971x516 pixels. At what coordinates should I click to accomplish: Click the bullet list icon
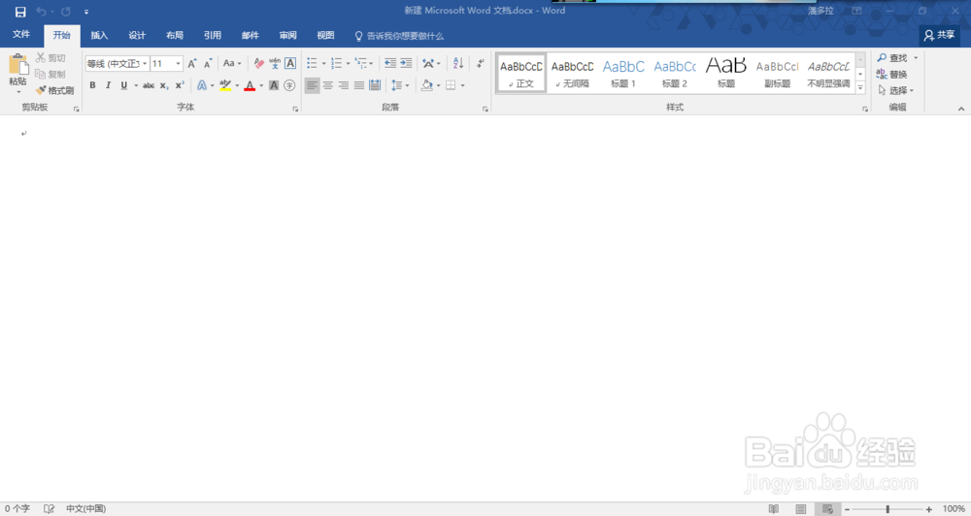[x=312, y=63]
